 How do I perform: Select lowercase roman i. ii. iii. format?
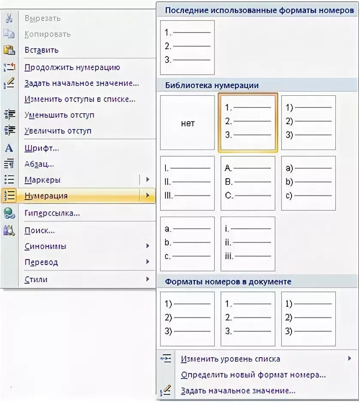pyautogui.click(x=248, y=244)
